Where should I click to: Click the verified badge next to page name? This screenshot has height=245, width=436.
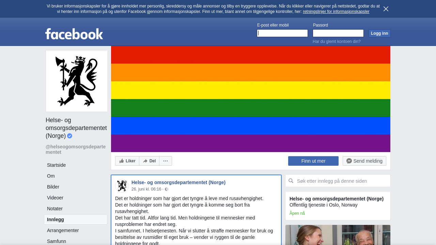pyautogui.click(x=69, y=136)
